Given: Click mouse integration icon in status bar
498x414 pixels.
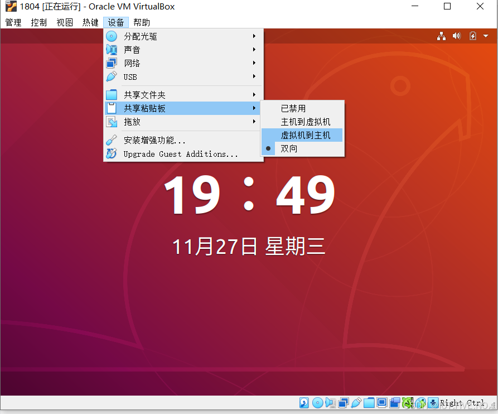Looking at the screenshot, I should coord(420,403).
